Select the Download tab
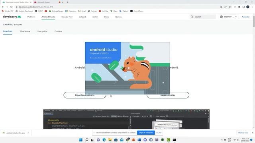Image resolution: width=255 pixels, height=143 pixels. click(x=8, y=31)
